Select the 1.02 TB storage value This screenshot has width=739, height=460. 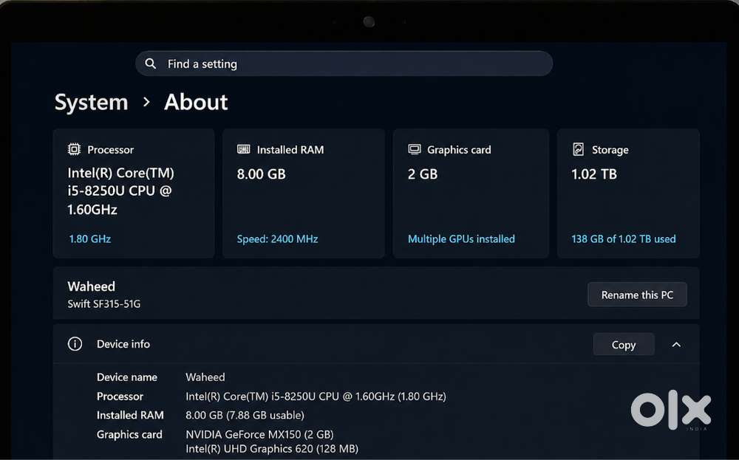(594, 174)
